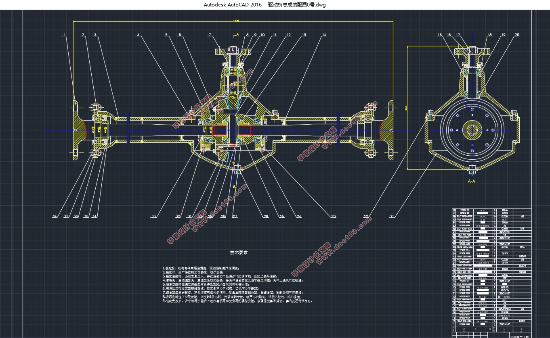Click part callout number 11 leader label
Viewport: 550px width, 338px height.
point(275,35)
